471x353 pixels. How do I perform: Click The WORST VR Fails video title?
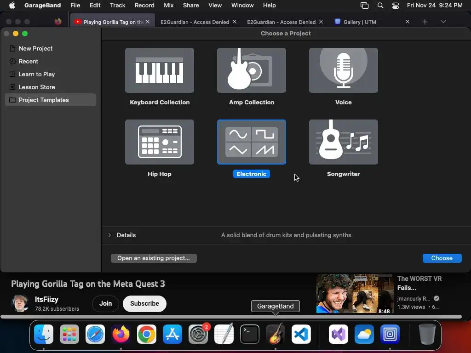tap(419, 283)
